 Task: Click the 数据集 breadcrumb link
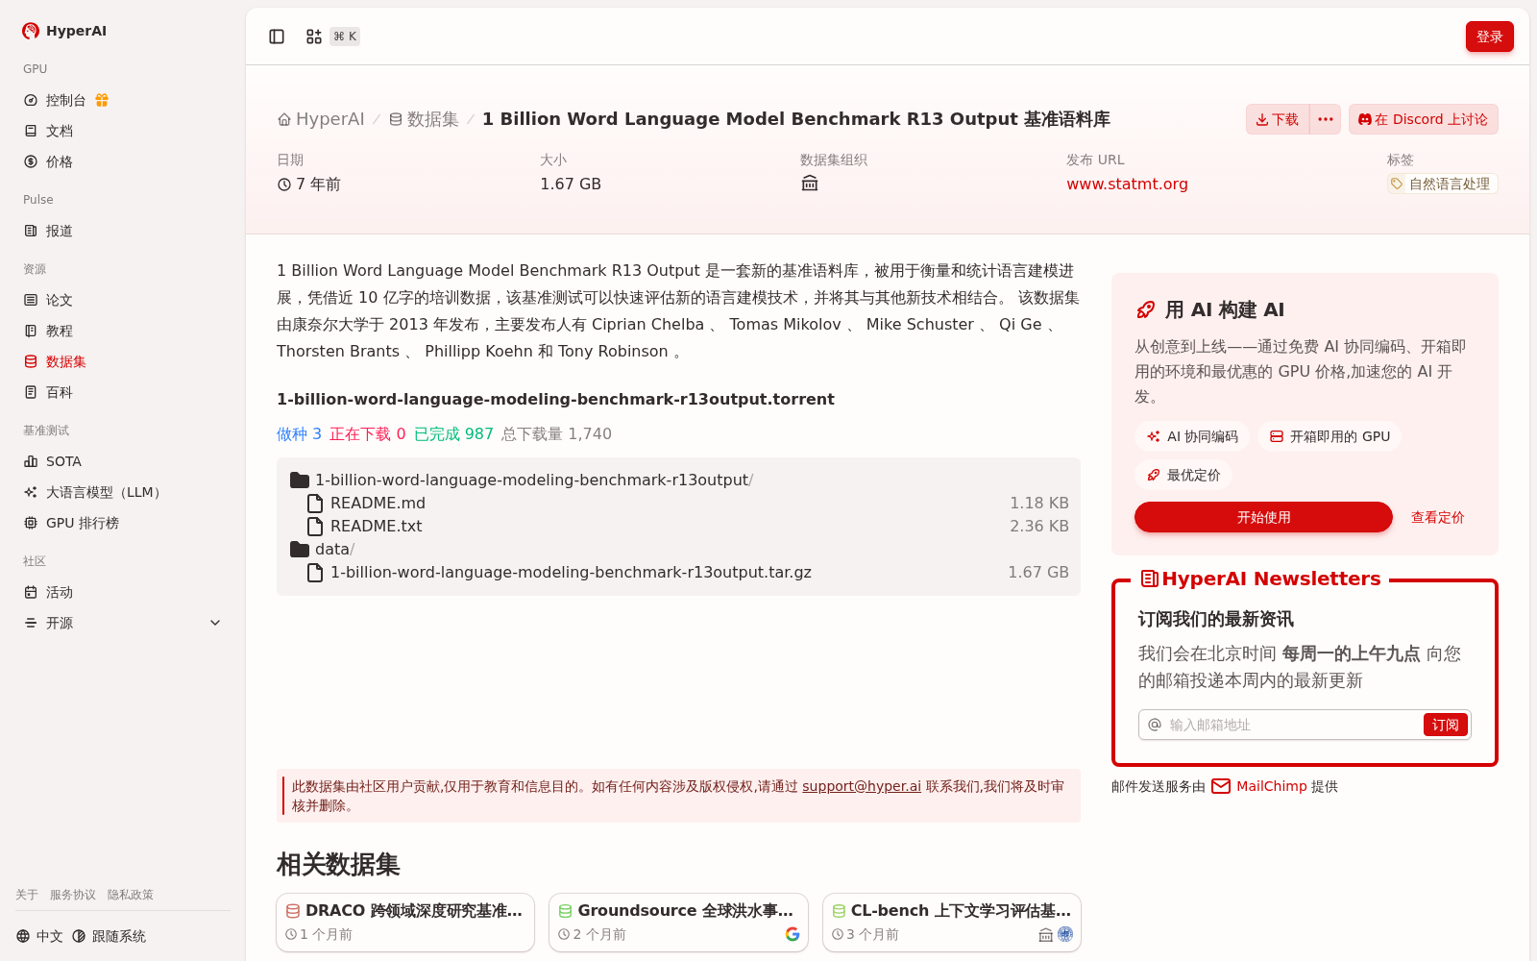click(x=424, y=119)
